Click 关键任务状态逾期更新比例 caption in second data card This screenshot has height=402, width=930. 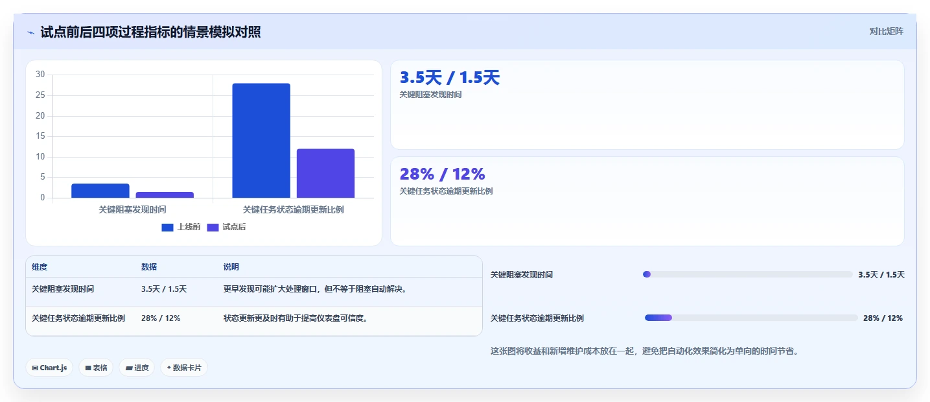pos(447,191)
